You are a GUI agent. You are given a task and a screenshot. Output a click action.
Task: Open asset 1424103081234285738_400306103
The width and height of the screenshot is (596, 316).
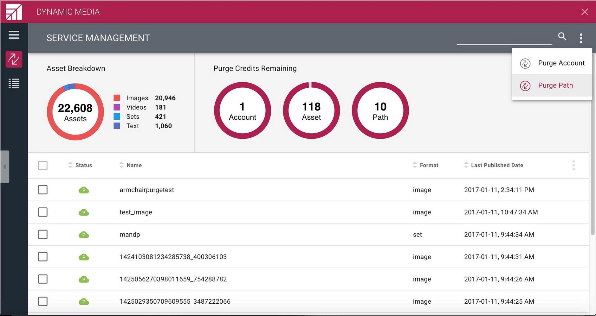pos(173,257)
